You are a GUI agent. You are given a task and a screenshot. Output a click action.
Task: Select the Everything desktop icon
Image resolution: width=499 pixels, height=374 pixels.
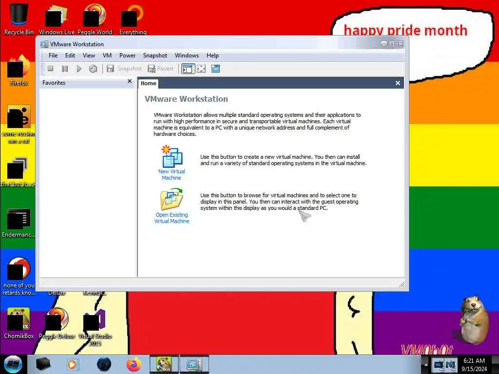pyautogui.click(x=133, y=19)
